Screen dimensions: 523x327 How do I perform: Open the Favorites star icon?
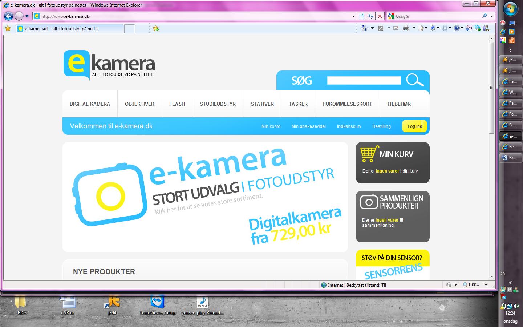coord(8,28)
